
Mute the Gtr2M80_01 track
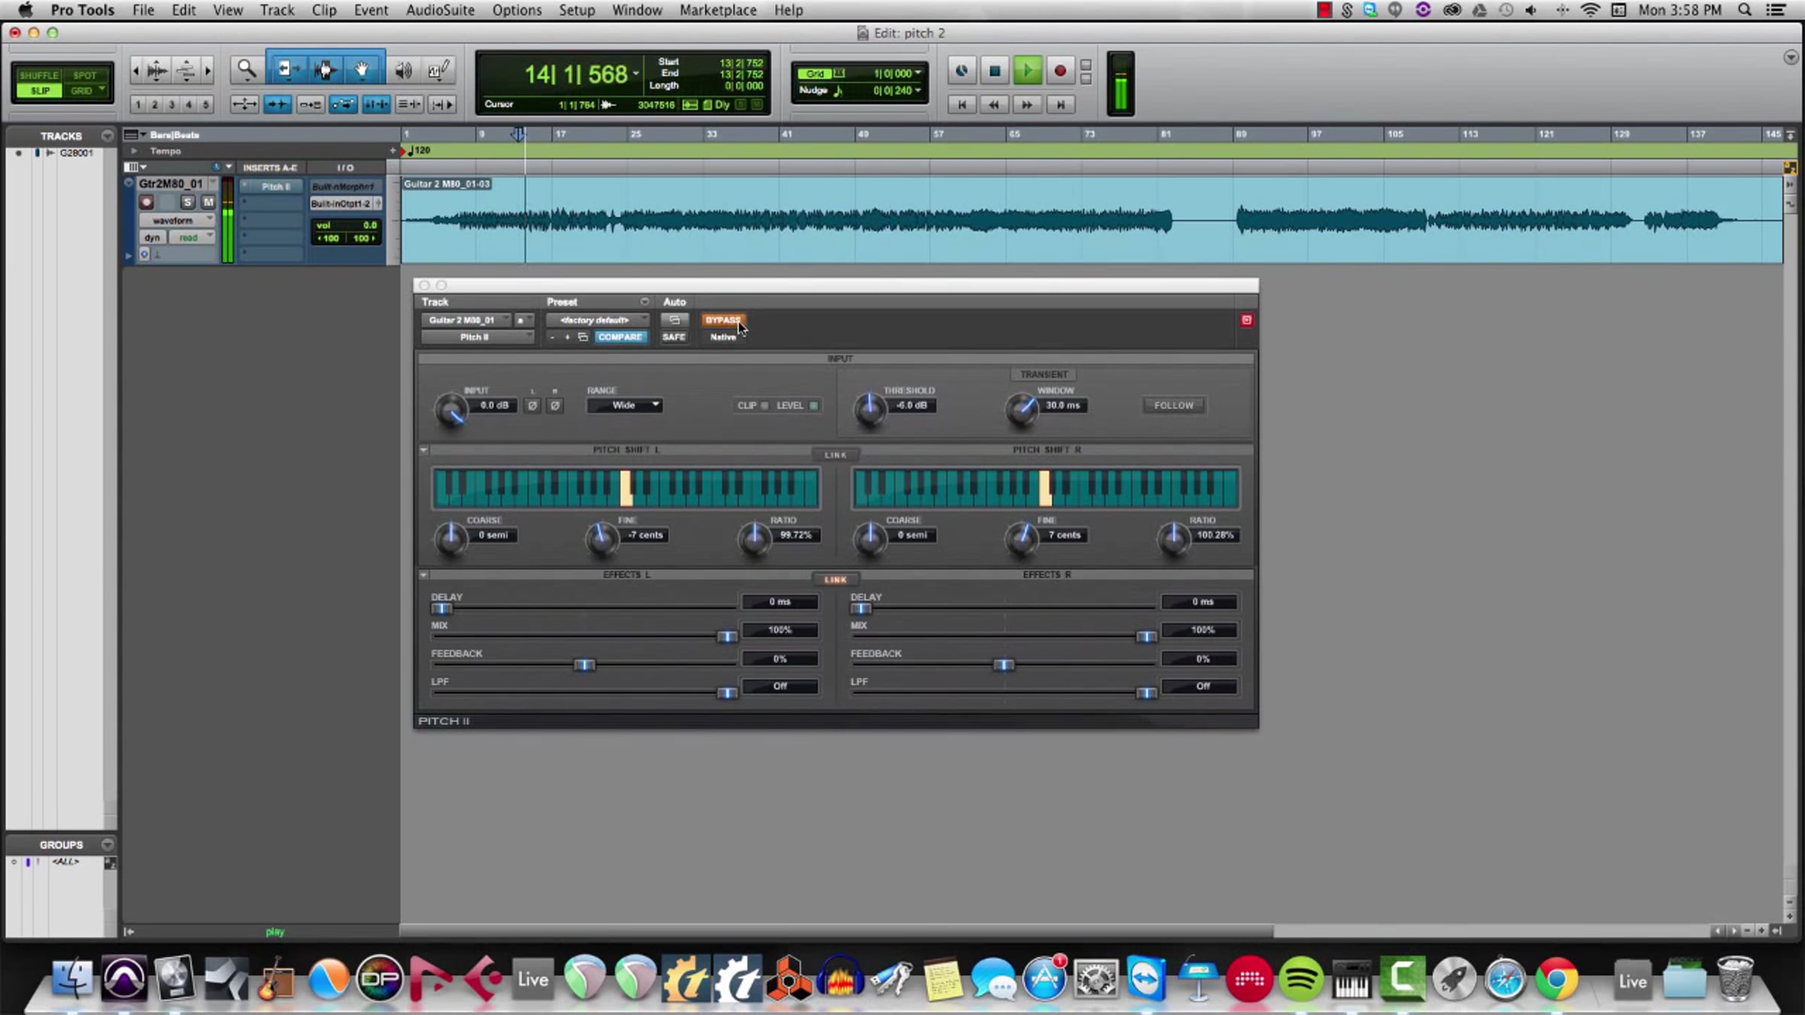[208, 202]
